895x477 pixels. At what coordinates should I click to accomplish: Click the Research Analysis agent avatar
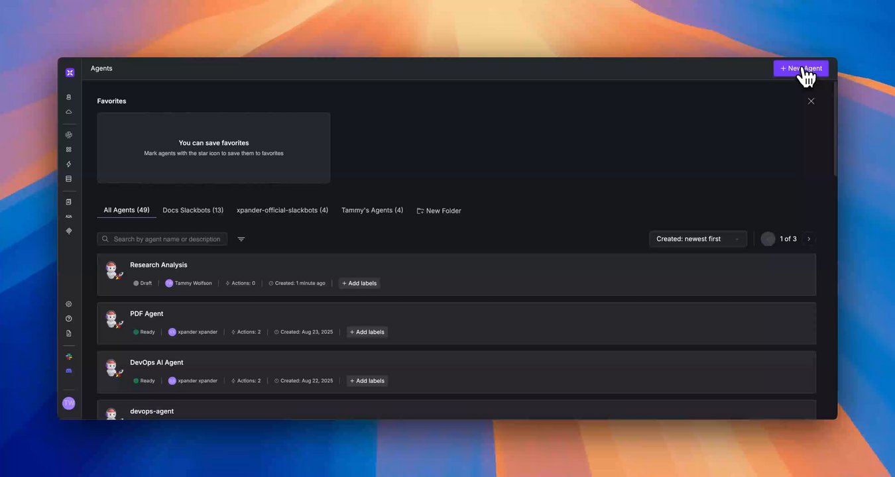[113, 270]
